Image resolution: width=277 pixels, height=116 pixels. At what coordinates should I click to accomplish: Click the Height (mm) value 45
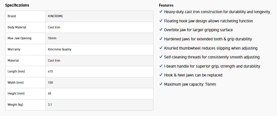[50, 93]
